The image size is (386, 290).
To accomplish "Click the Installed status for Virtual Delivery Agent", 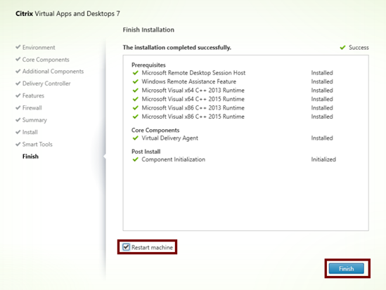I will pyautogui.click(x=322, y=138).
